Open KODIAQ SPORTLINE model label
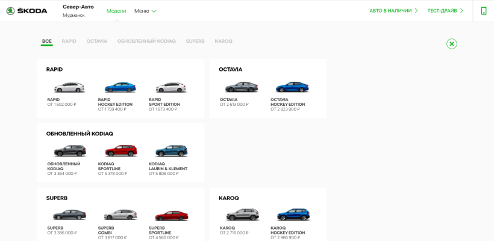Image resolution: width=494 pixels, height=241 pixels. click(x=109, y=166)
